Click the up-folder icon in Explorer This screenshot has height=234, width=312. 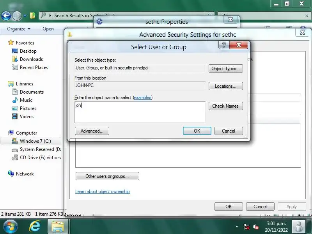pyautogui.click(x=33, y=16)
